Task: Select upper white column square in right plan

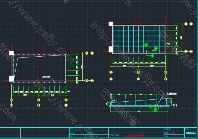Action: (111, 24)
